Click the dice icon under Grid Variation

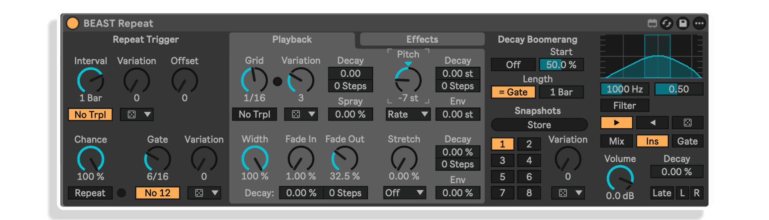[296, 115]
